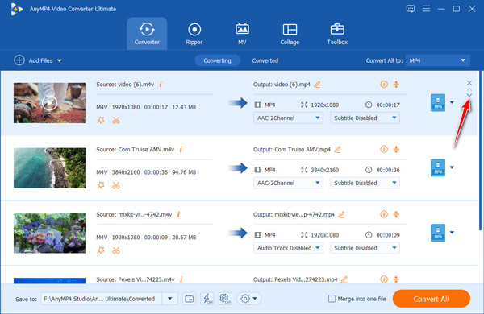
Task: Open output info for mixkit-vie...p-4742.mp4
Action: [x=384, y=214]
